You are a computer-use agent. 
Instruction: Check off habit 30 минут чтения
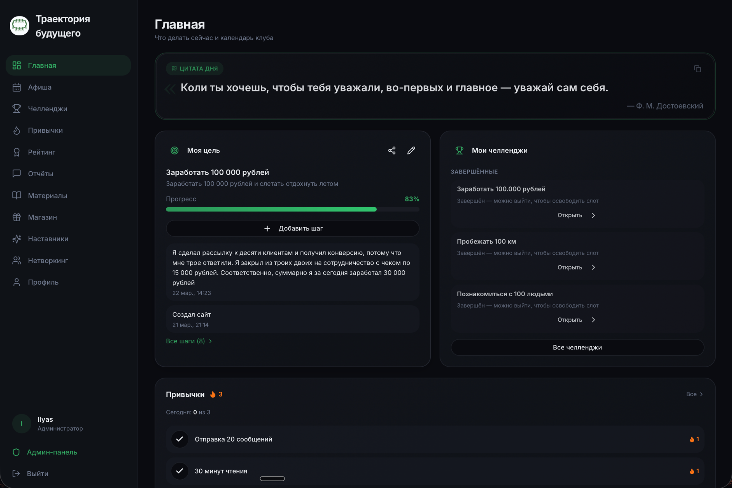pyautogui.click(x=180, y=471)
